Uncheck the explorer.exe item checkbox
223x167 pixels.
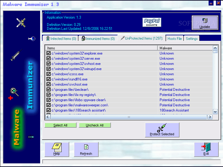tap(48, 53)
